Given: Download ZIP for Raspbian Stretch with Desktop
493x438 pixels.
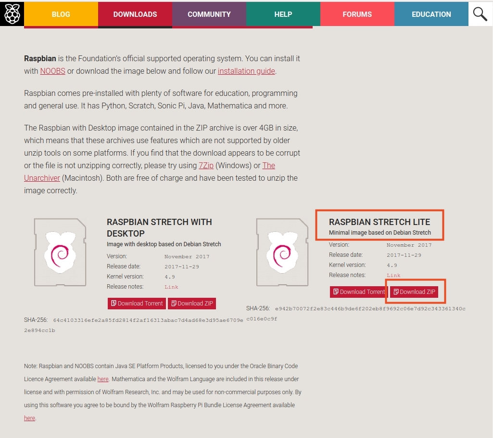Looking at the screenshot, I should tap(192, 304).
